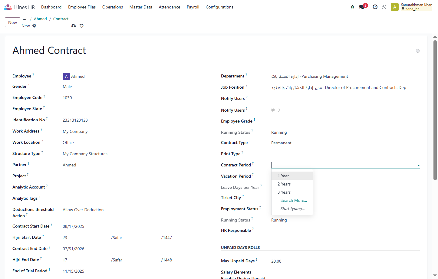Go to Contract breadcrumb link
Viewport: 438px width, 279px height.
point(61,19)
